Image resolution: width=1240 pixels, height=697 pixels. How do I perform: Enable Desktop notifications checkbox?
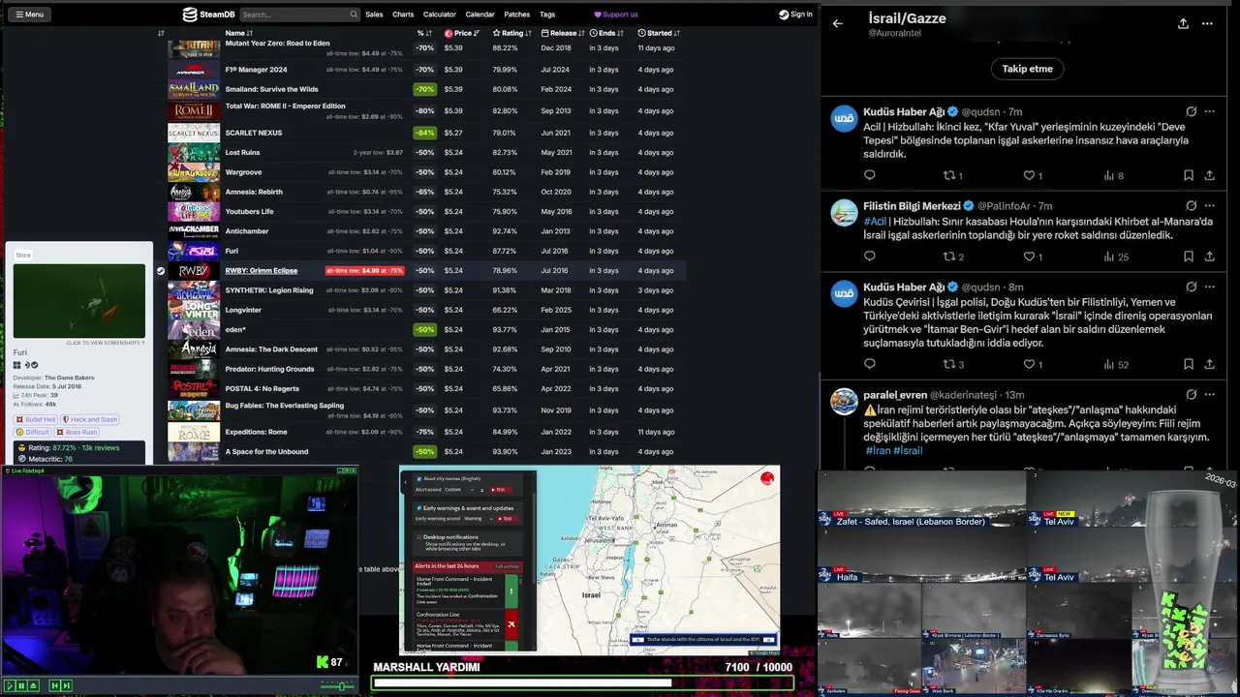[x=419, y=536]
